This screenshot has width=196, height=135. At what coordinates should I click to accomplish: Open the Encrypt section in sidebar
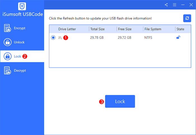click(x=22, y=28)
